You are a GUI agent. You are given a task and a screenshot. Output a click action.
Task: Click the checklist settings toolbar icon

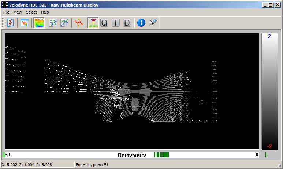(x=10, y=23)
